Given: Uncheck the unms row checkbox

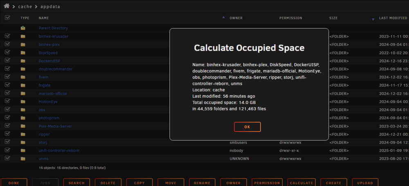Looking at the screenshot, I should [x=7, y=158].
